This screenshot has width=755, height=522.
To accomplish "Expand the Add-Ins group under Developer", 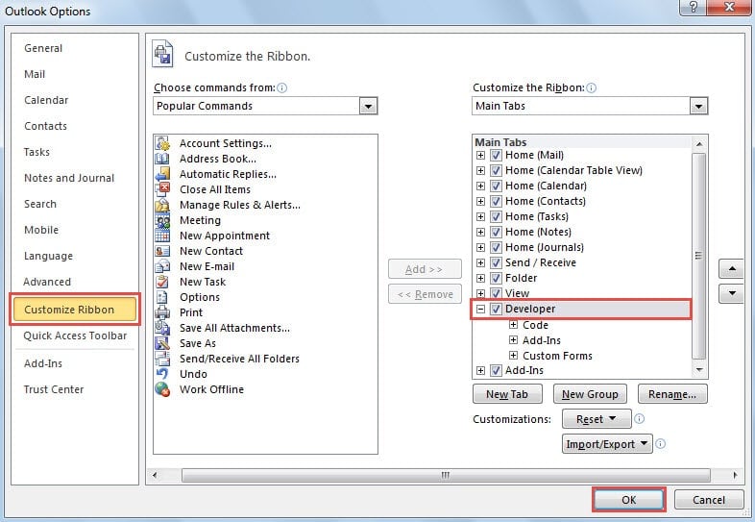I will tap(513, 340).
